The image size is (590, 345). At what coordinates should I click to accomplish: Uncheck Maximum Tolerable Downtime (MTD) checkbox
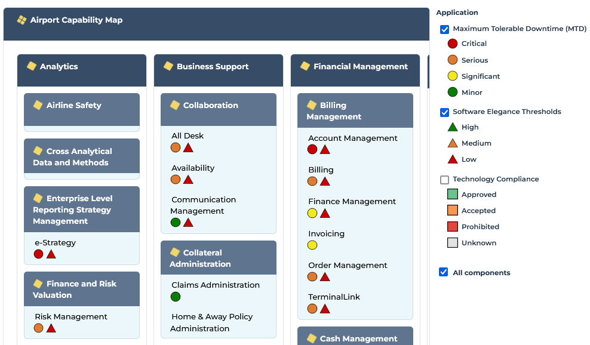click(x=444, y=29)
